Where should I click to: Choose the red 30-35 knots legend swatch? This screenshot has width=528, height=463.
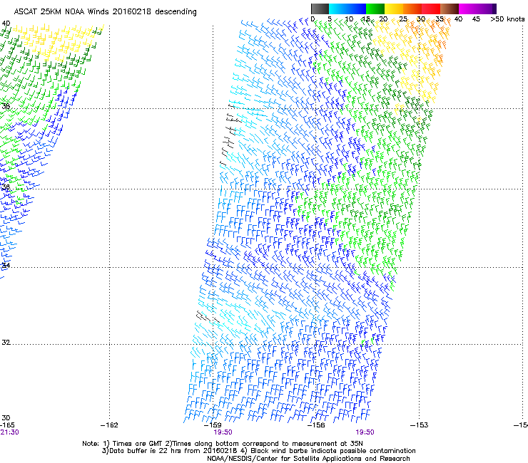click(431, 9)
